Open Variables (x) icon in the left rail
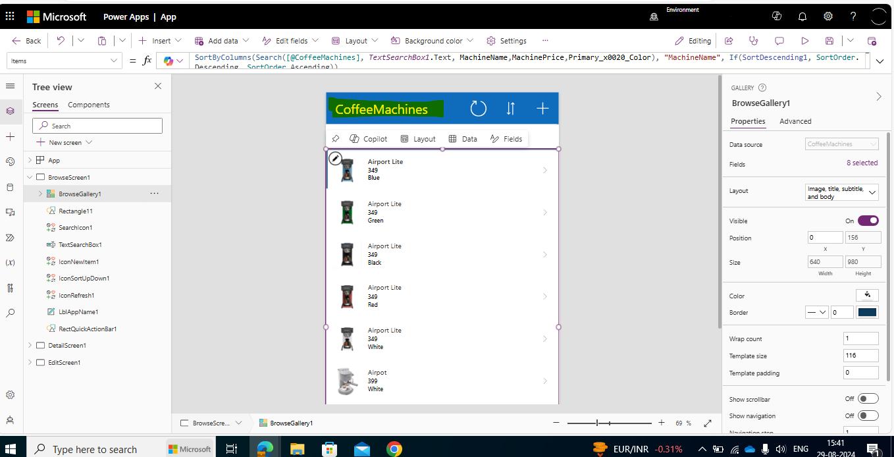 pyautogui.click(x=10, y=262)
